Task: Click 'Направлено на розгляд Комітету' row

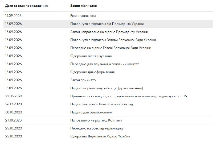Action: 108,120
